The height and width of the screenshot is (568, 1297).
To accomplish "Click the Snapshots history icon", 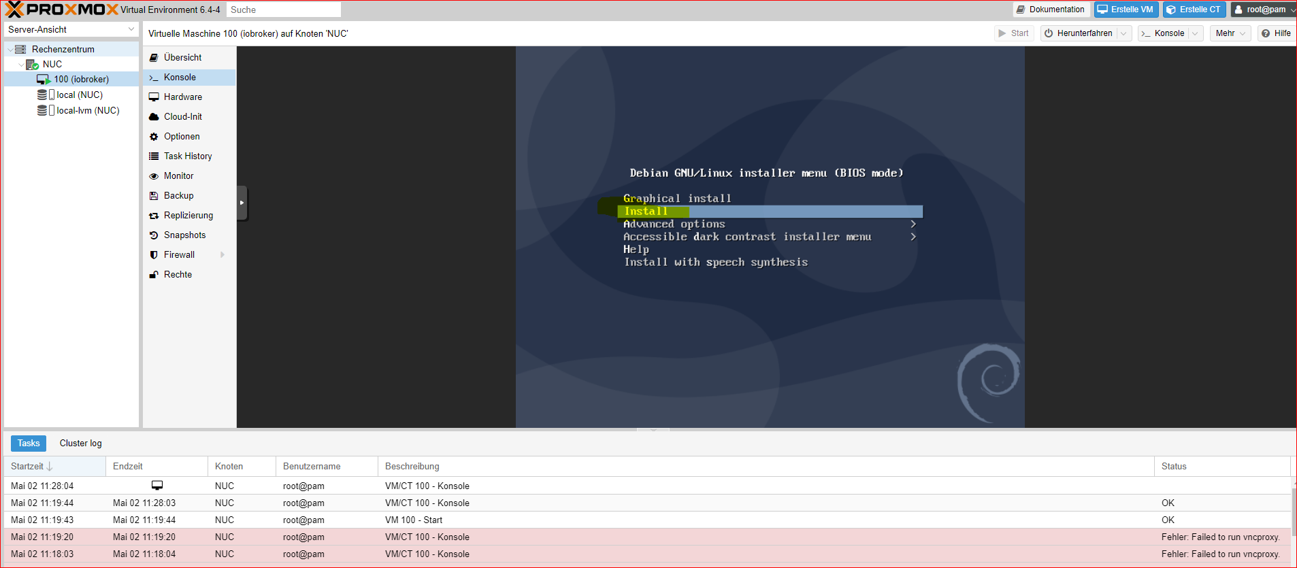I will pyautogui.click(x=154, y=235).
